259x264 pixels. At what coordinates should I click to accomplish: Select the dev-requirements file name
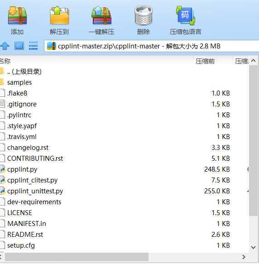click(x=34, y=202)
